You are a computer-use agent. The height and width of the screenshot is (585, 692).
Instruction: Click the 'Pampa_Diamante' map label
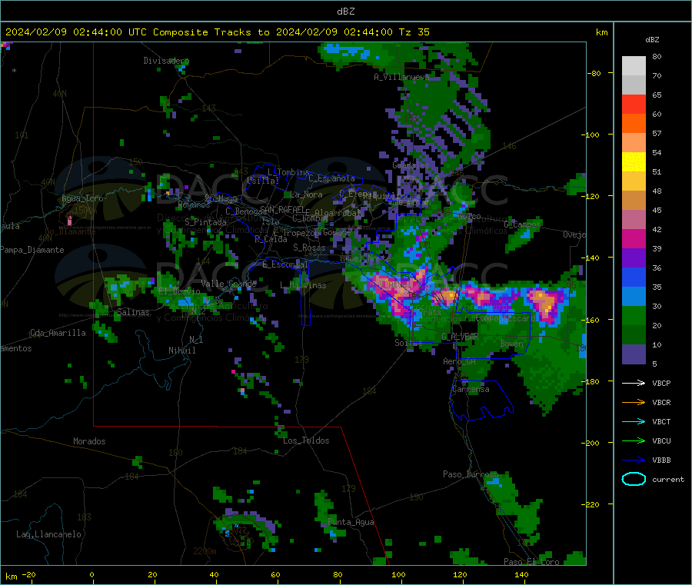32,250
